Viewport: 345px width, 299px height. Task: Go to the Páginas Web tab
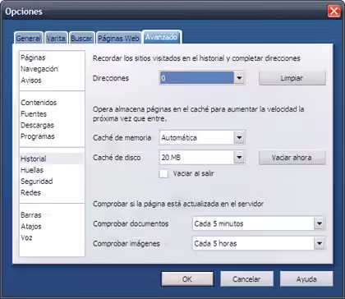[x=118, y=38]
